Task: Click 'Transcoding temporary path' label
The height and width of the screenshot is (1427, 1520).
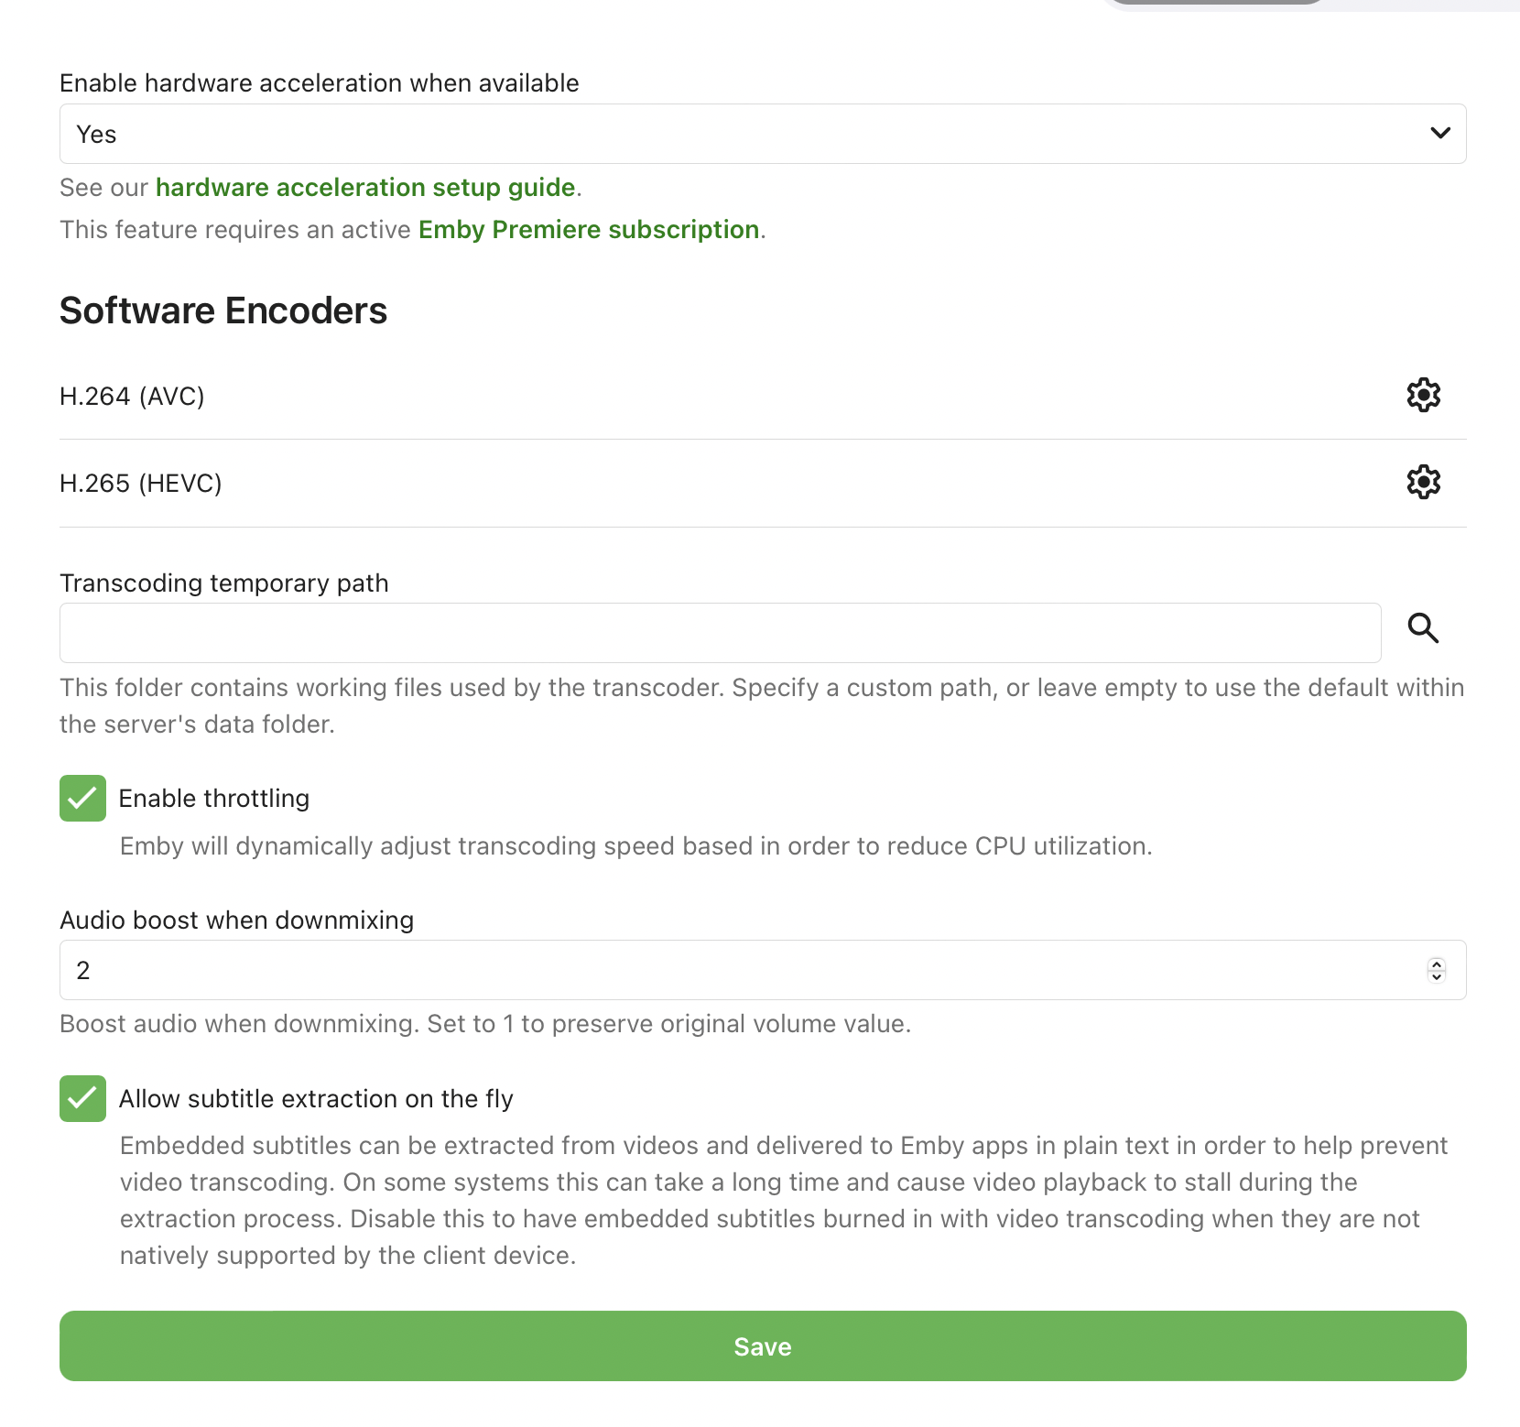Action: click(x=224, y=583)
